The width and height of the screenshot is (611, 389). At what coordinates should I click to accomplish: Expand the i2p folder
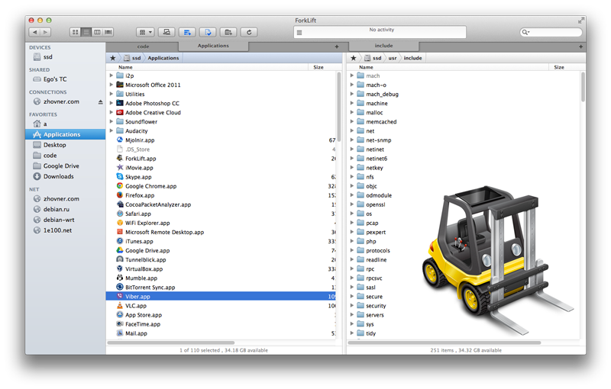click(x=111, y=76)
